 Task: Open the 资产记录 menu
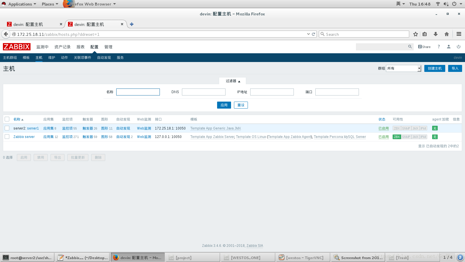[62, 47]
